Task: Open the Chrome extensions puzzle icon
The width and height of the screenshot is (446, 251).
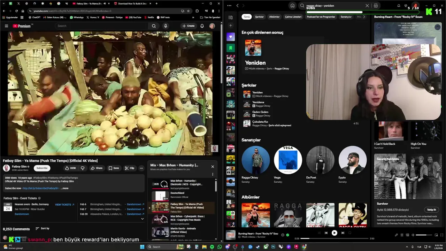Action: (197, 11)
